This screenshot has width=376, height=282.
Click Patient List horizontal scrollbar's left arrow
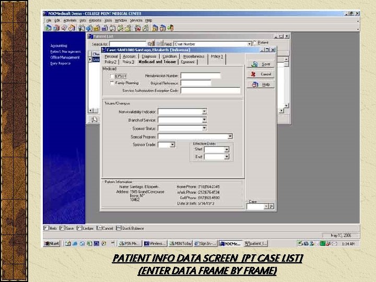[x=91, y=111]
